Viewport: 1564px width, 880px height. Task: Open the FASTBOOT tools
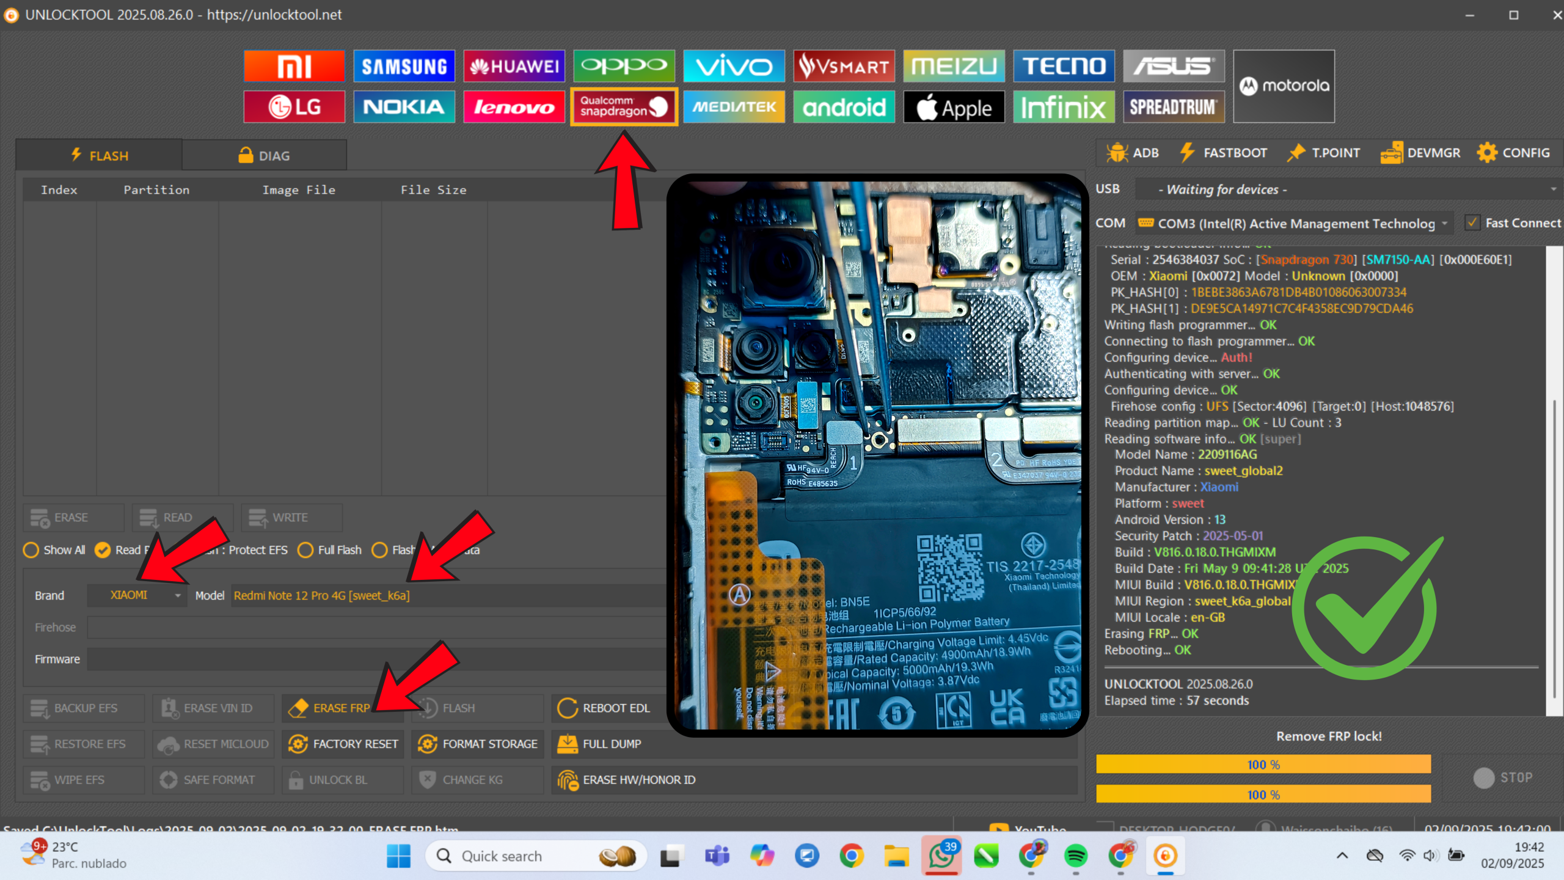[x=1223, y=153]
